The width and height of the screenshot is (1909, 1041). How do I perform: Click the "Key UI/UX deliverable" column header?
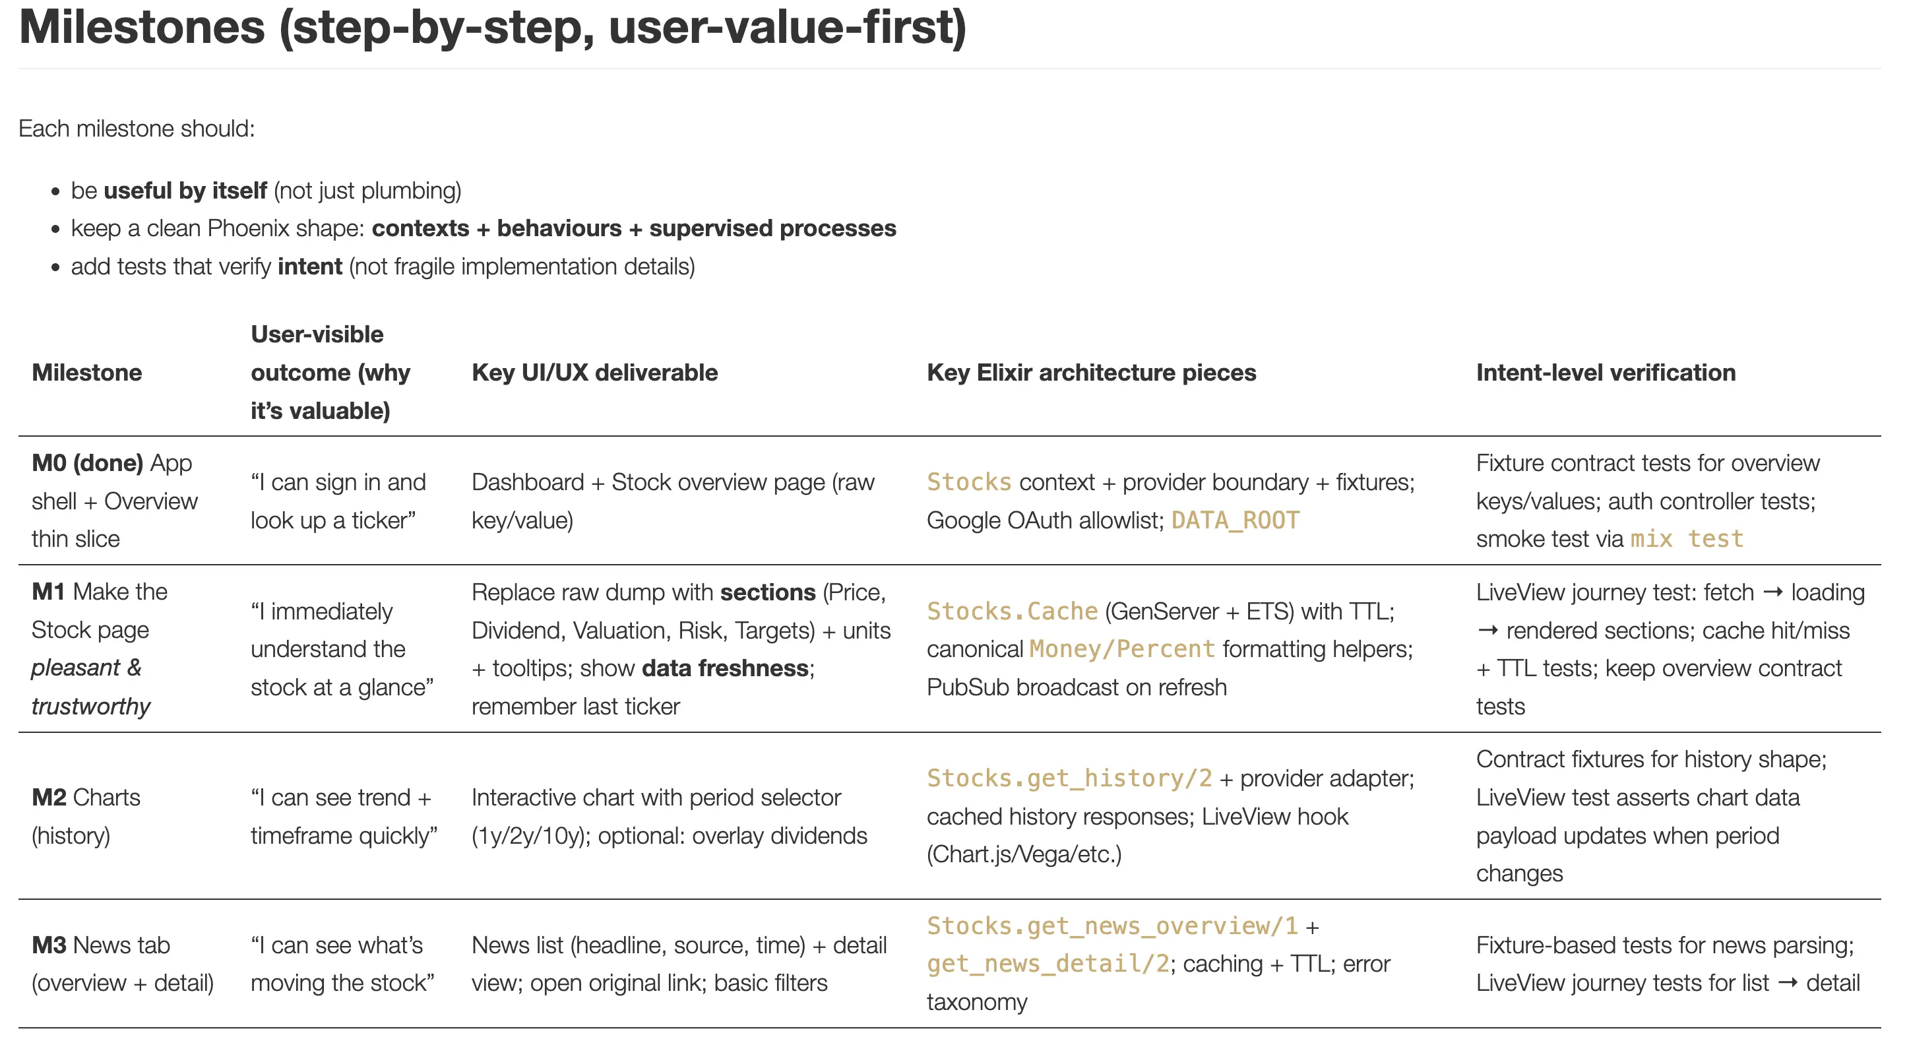coord(594,372)
